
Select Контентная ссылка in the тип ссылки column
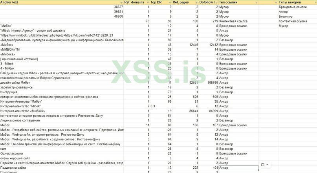coord(238,21)
